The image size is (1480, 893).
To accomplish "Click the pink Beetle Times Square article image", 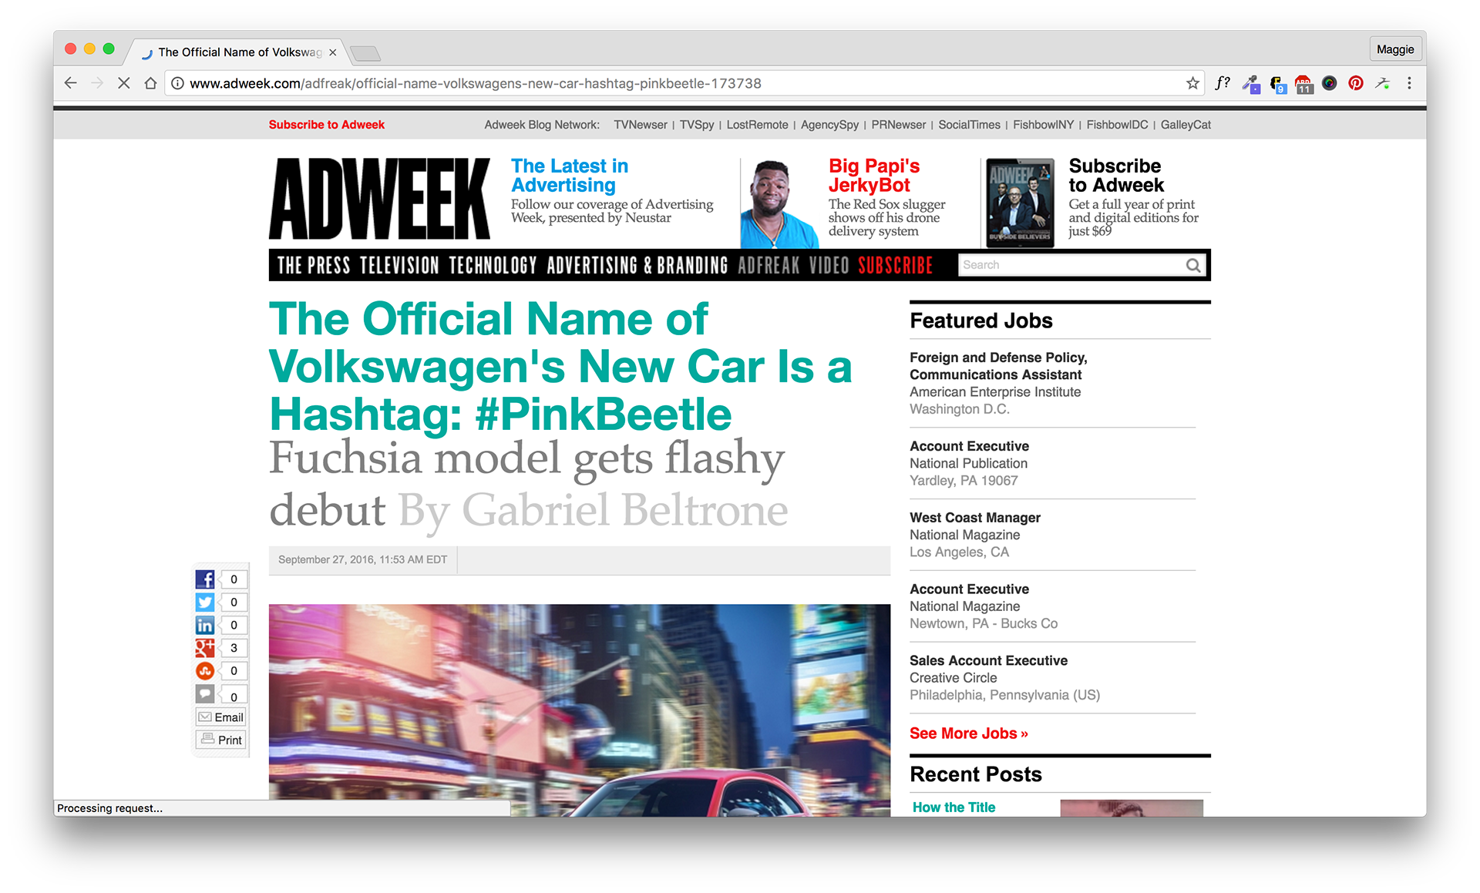I will (580, 710).
